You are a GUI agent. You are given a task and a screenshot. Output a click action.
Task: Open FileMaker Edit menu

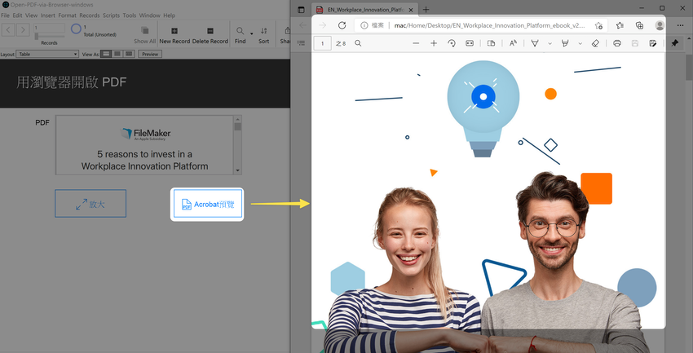[18, 15]
